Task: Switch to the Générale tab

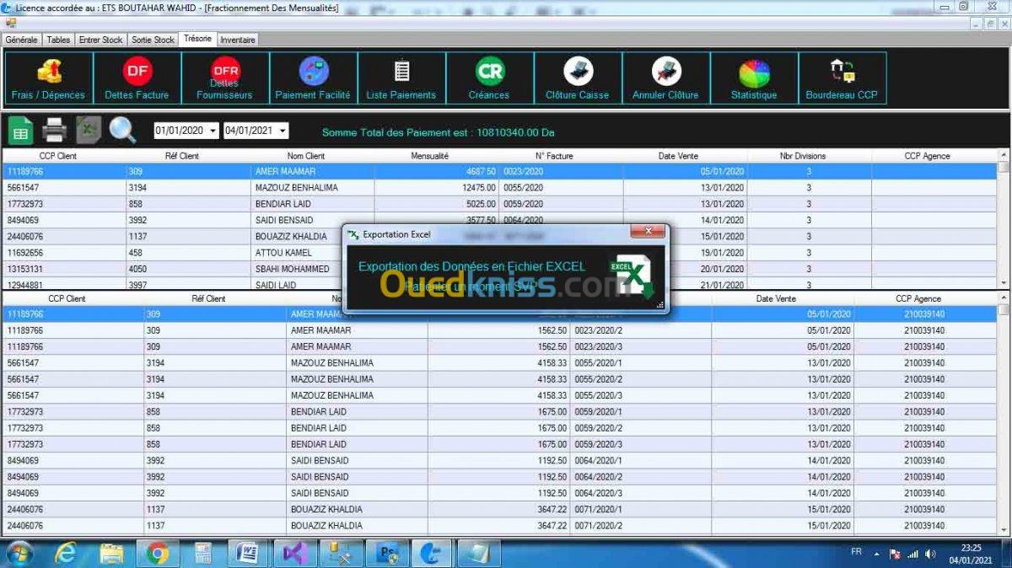Action: click(x=22, y=40)
